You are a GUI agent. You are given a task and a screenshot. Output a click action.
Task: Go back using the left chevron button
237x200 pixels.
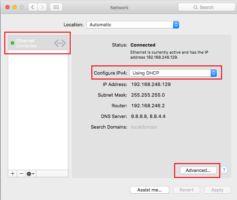point(33,7)
